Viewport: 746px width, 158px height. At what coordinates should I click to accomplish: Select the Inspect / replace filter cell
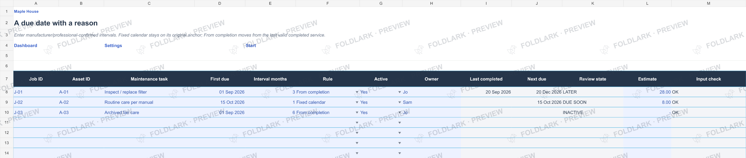click(149, 92)
